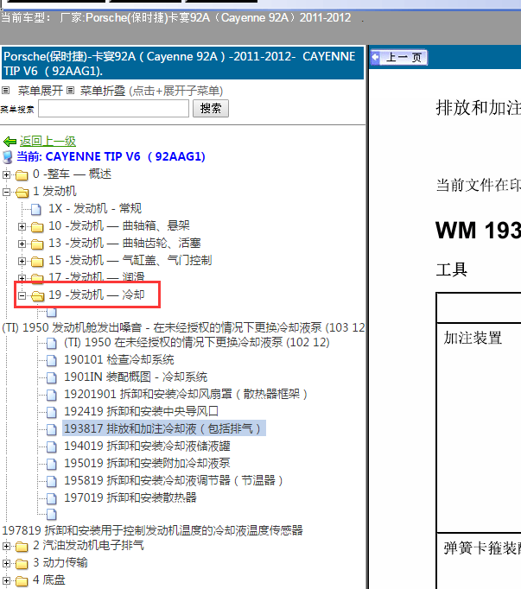Click the computer icon beside 当前: CAYENNE TIP V6
The height and width of the screenshot is (589, 521).
point(8,157)
